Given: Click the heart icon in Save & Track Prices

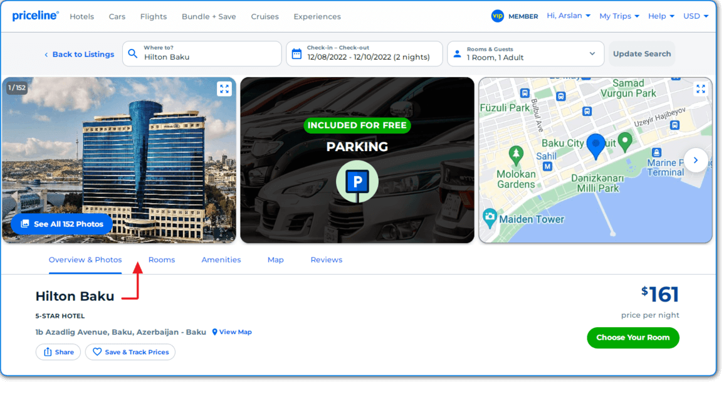Looking at the screenshot, I should 97,352.
